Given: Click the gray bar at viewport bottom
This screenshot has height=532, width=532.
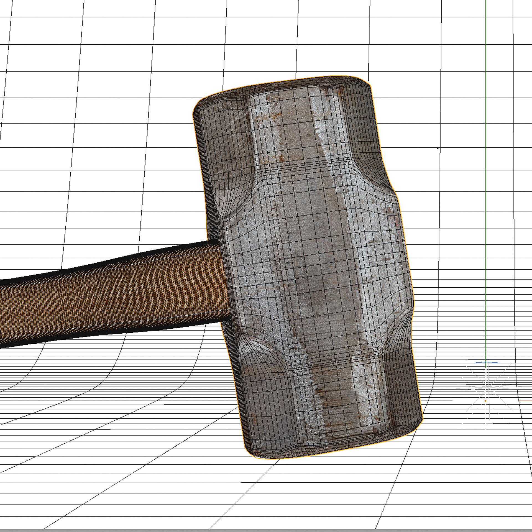Looking at the screenshot, I should [266, 530].
